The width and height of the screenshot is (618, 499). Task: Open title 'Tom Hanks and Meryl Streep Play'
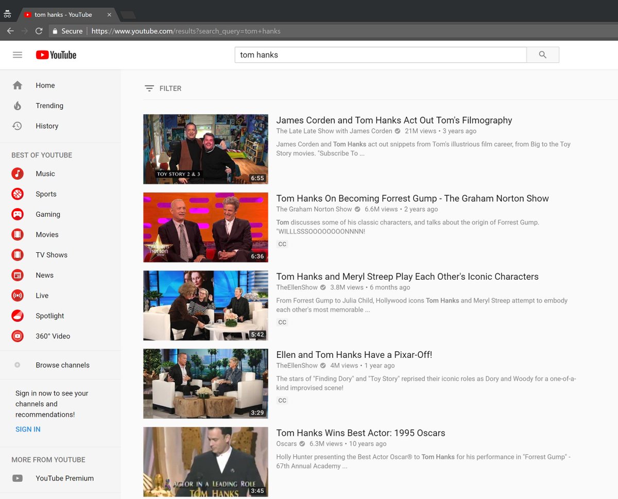click(407, 277)
